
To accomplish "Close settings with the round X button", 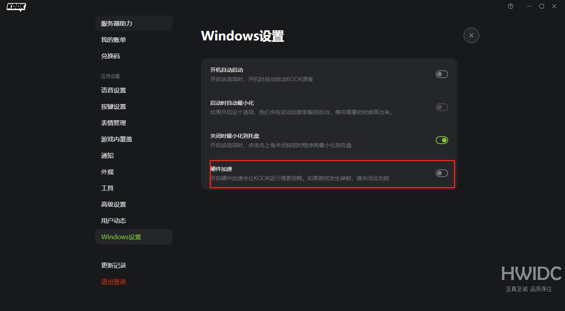I will coord(471,35).
